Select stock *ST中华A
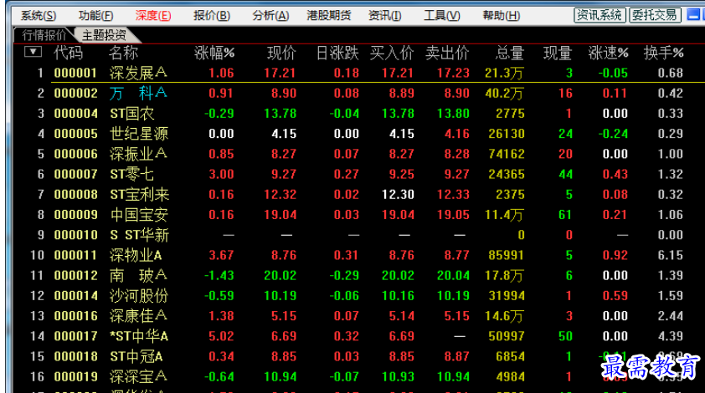This screenshot has height=393, width=705. 139,336
